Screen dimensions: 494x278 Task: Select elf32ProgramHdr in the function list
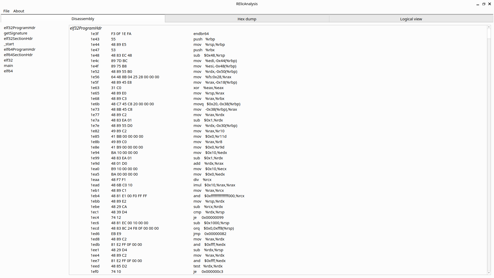[20, 28]
